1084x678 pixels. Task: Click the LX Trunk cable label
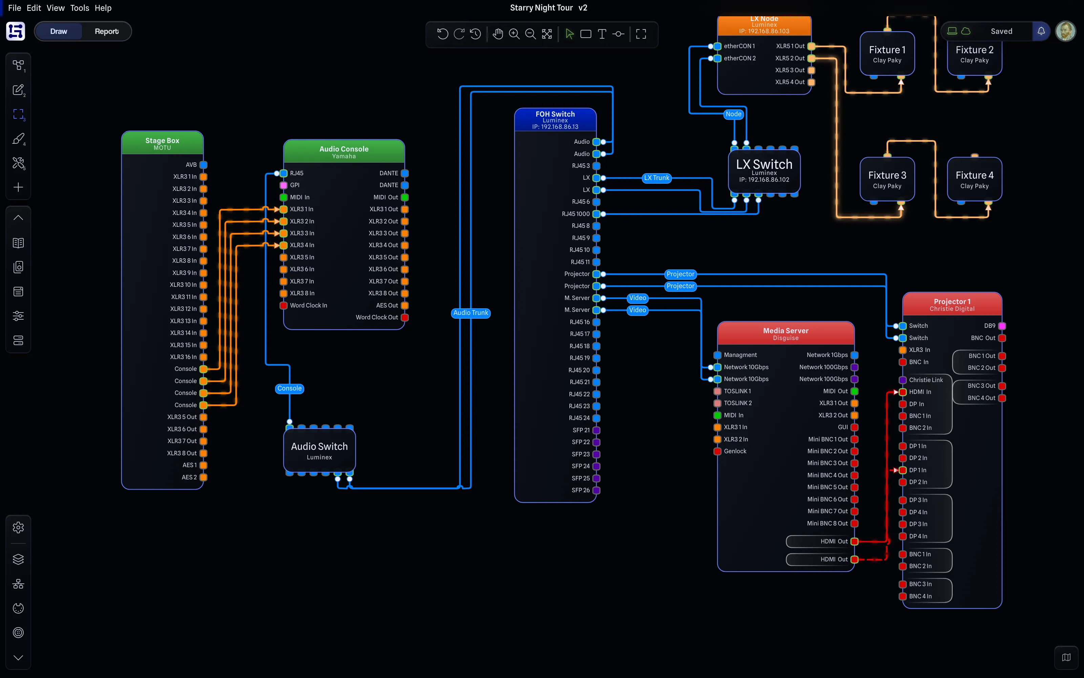click(657, 178)
